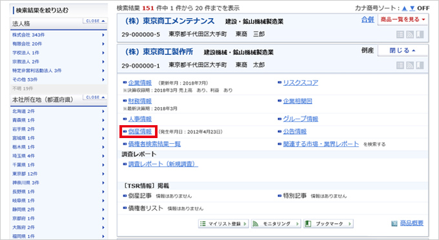Filter by 京都府 1件
Viewport: 439px width, 240px height.
58,219
